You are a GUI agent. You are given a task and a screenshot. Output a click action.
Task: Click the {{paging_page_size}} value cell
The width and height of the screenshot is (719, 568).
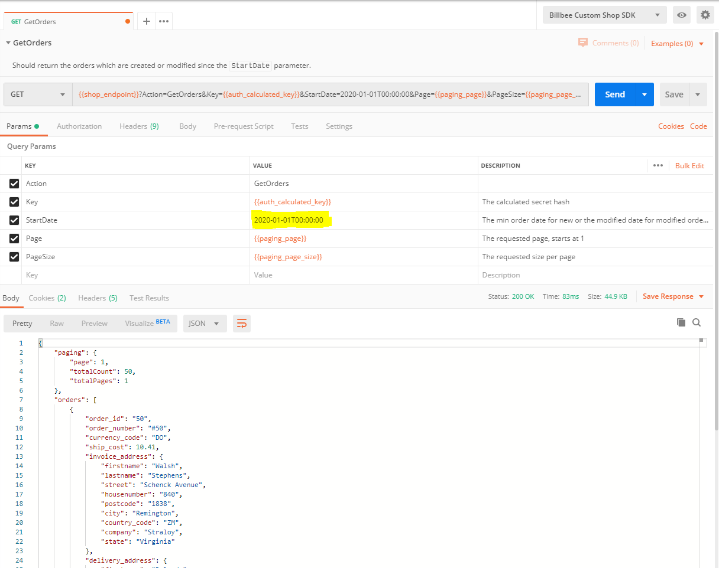pyautogui.click(x=364, y=257)
